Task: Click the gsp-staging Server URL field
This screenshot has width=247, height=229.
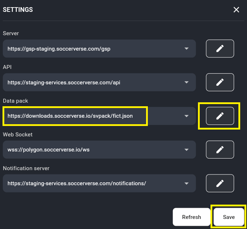Action: coord(59,49)
